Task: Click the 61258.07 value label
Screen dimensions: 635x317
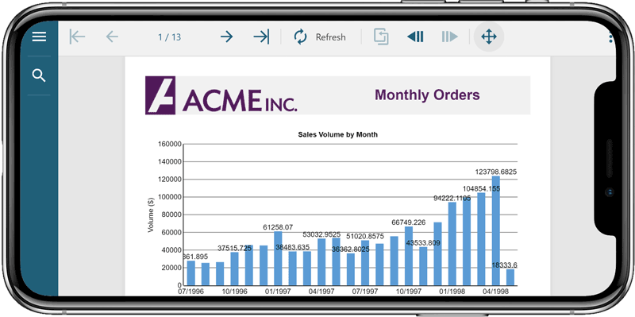Action: (278, 227)
